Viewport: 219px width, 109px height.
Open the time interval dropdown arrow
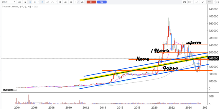pyautogui.click(x=38, y=2)
